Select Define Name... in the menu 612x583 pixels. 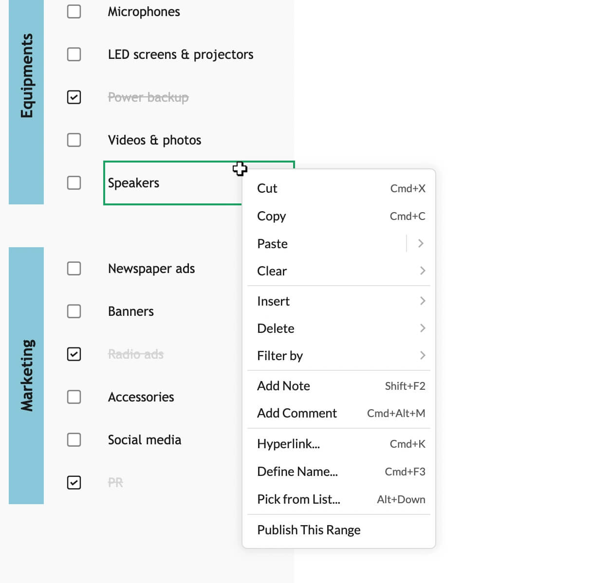tap(339, 472)
